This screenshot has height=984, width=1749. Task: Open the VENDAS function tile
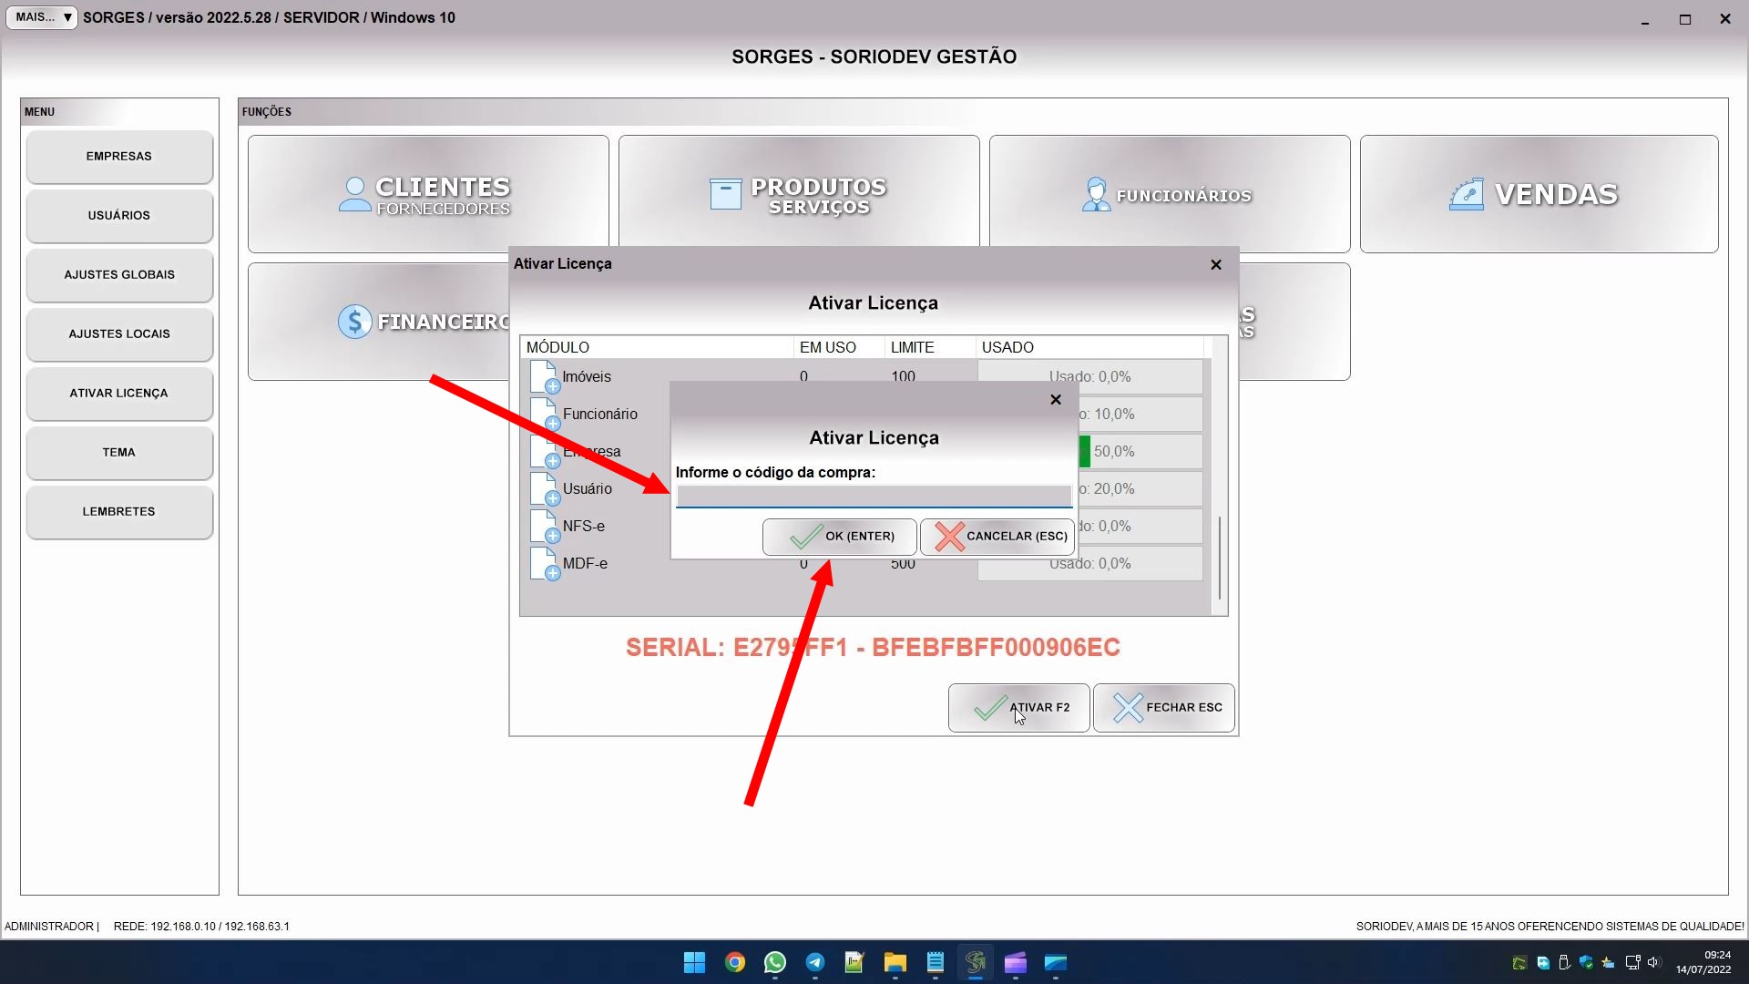1539,193
